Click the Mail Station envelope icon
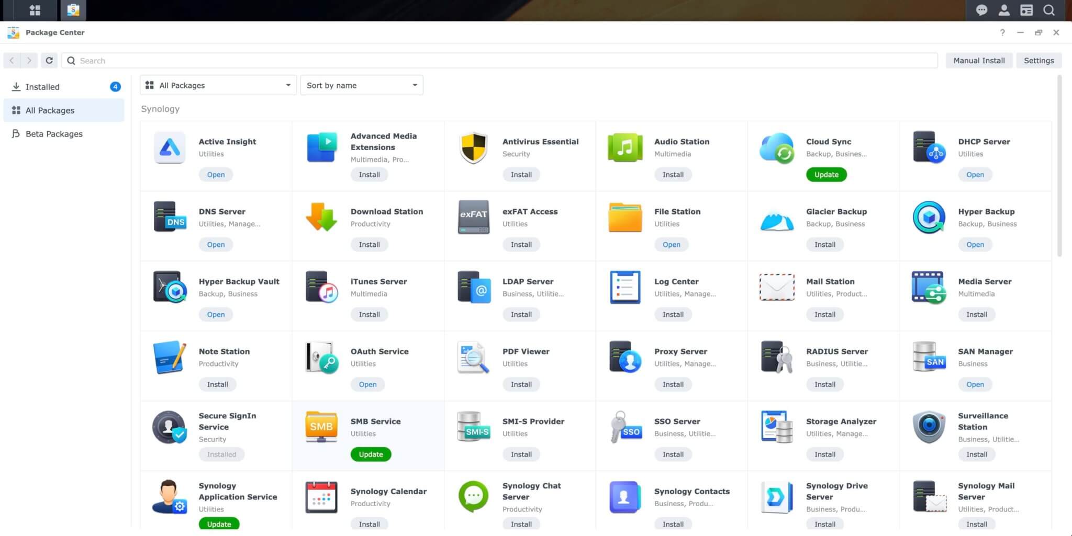This screenshot has height=536, width=1072. point(777,287)
